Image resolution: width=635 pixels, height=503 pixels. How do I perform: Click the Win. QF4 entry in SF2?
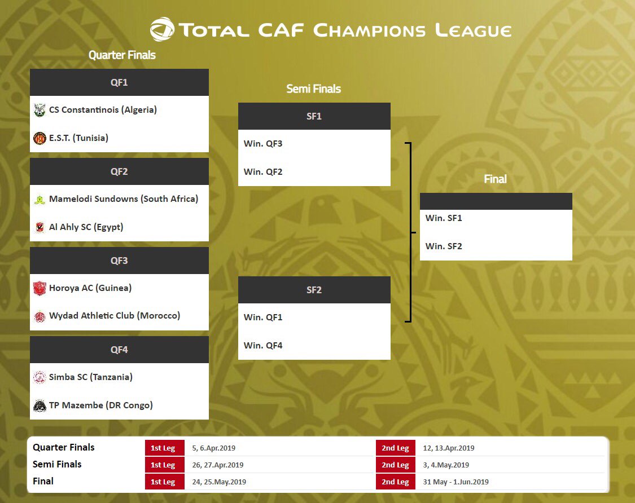tap(263, 346)
